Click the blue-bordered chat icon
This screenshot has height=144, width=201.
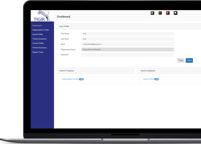(176, 13)
